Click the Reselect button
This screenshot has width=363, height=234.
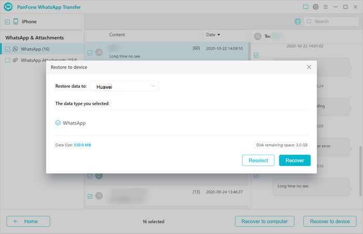pos(258,160)
